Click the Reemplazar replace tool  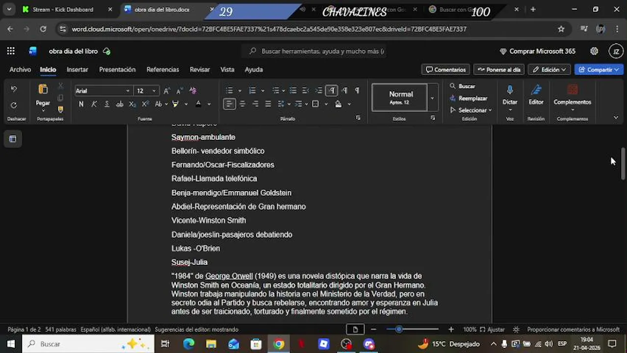tap(468, 98)
